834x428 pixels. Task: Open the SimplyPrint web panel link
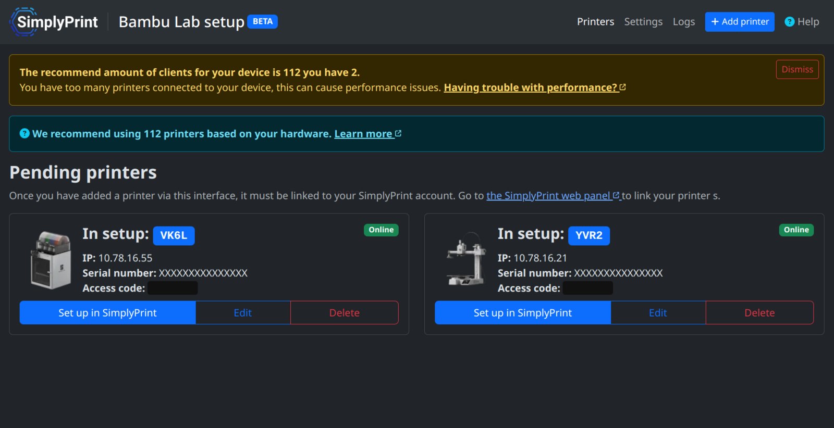coord(553,196)
